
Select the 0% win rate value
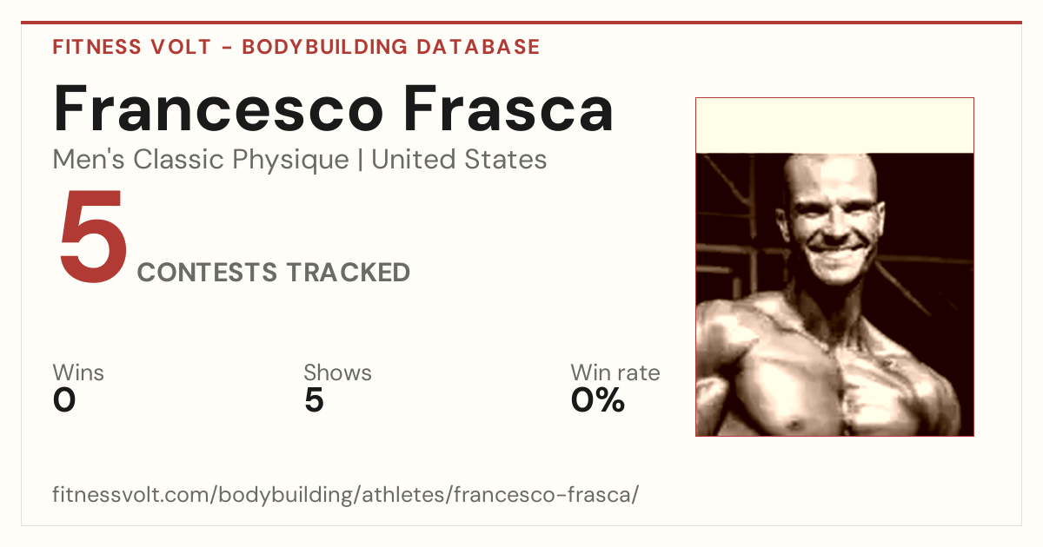(598, 400)
